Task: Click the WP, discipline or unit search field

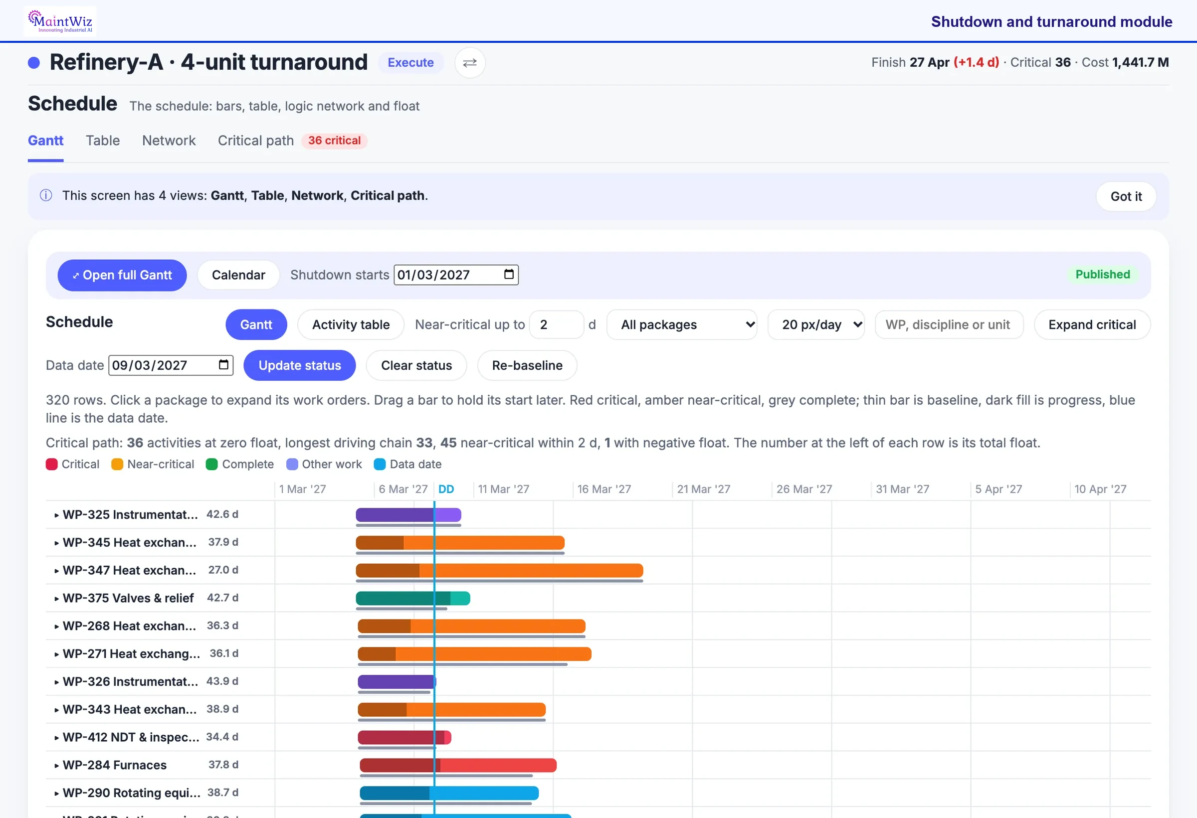Action: 949,325
